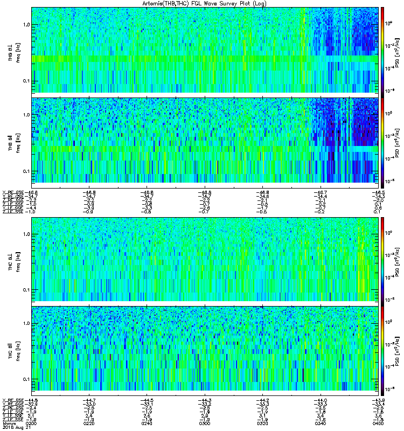Click the PSD color bar beside THC B-parallel panel
Image resolution: width=404 pixels, height=431 pixels.
(382, 351)
